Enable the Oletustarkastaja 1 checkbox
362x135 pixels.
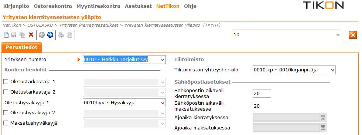tap(6, 82)
